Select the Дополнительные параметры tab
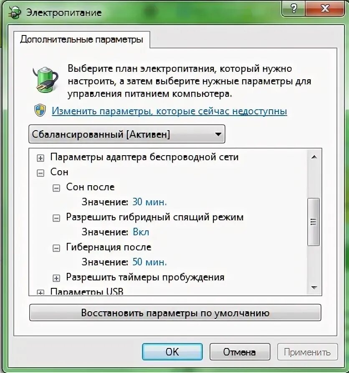The width and height of the screenshot is (349, 373). [x=82, y=40]
